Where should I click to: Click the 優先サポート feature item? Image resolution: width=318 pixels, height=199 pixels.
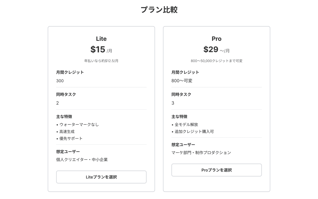click(x=71, y=139)
